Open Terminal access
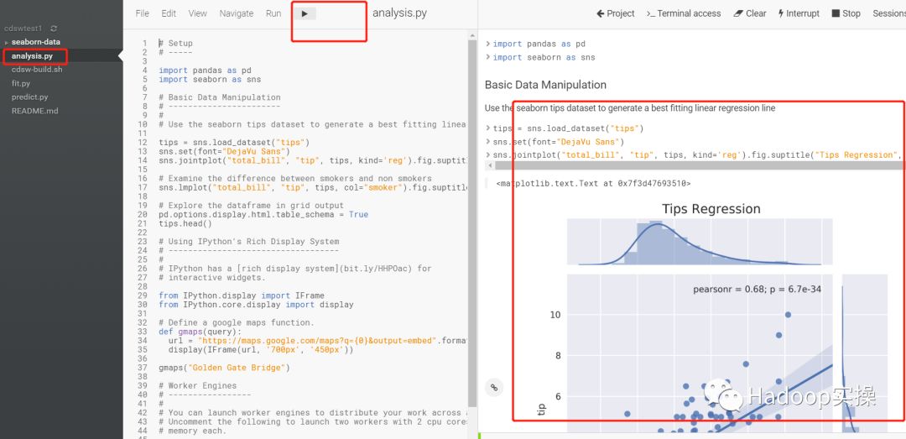Image resolution: width=906 pixels, height=439 pixels. tap(684, 13)
